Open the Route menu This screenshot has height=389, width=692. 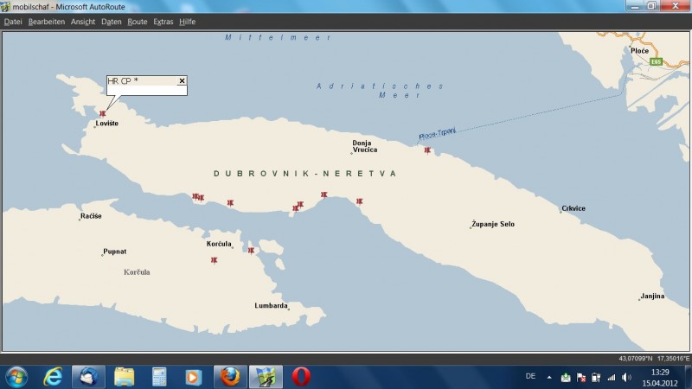point(137,21)
